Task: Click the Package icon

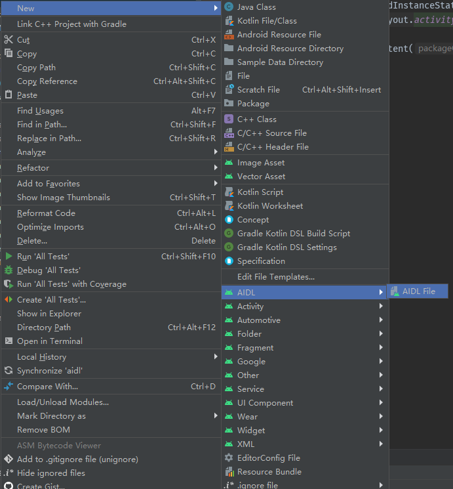Action: point(229,103)
